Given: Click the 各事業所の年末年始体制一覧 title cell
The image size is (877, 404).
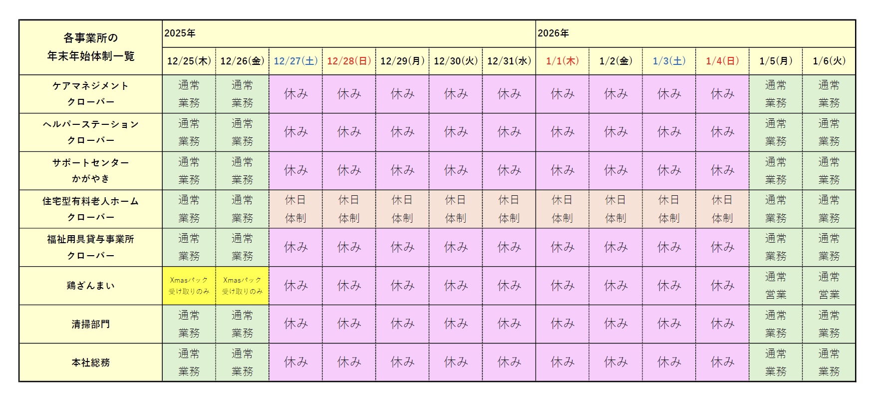Looking at the screenshot, I should click(x=91, y=47).
